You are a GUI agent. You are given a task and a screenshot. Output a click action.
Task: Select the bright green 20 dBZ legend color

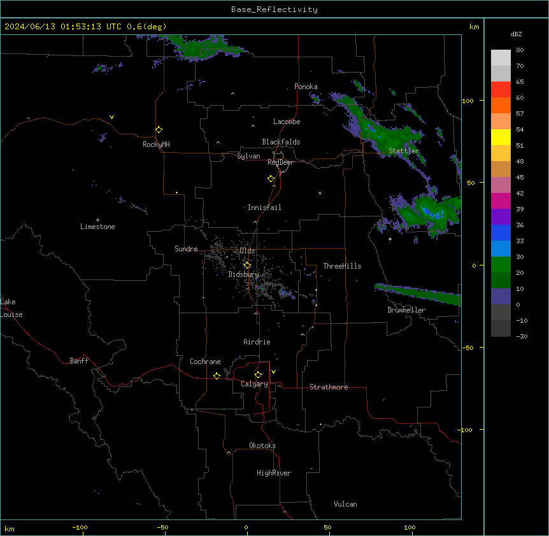(x=501, y=265)
